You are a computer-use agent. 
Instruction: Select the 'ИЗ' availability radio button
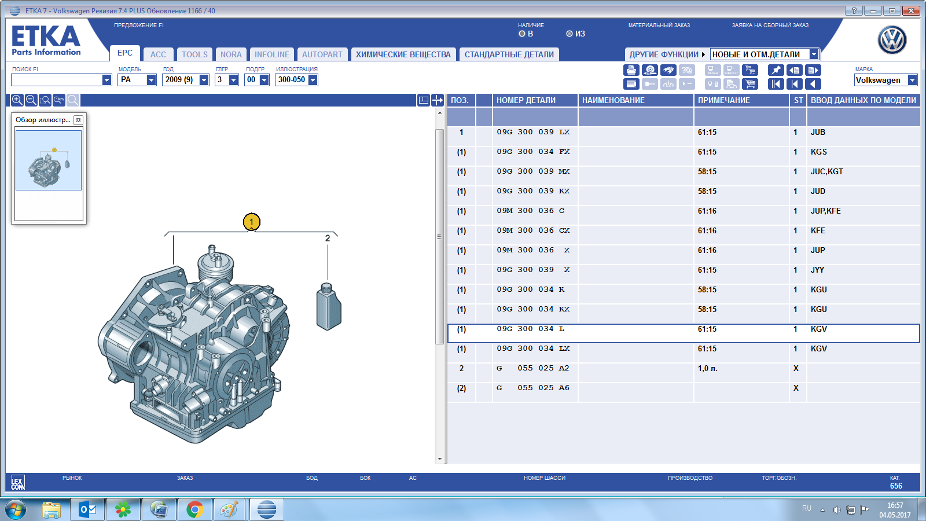(569, 34)
